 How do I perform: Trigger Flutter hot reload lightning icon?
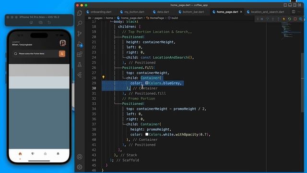coord(284,19)
